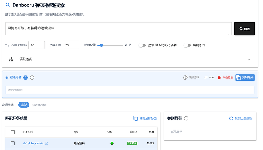Focus the search query text area
The height and width of the screenshot is (150, 263).
point(119,29)
